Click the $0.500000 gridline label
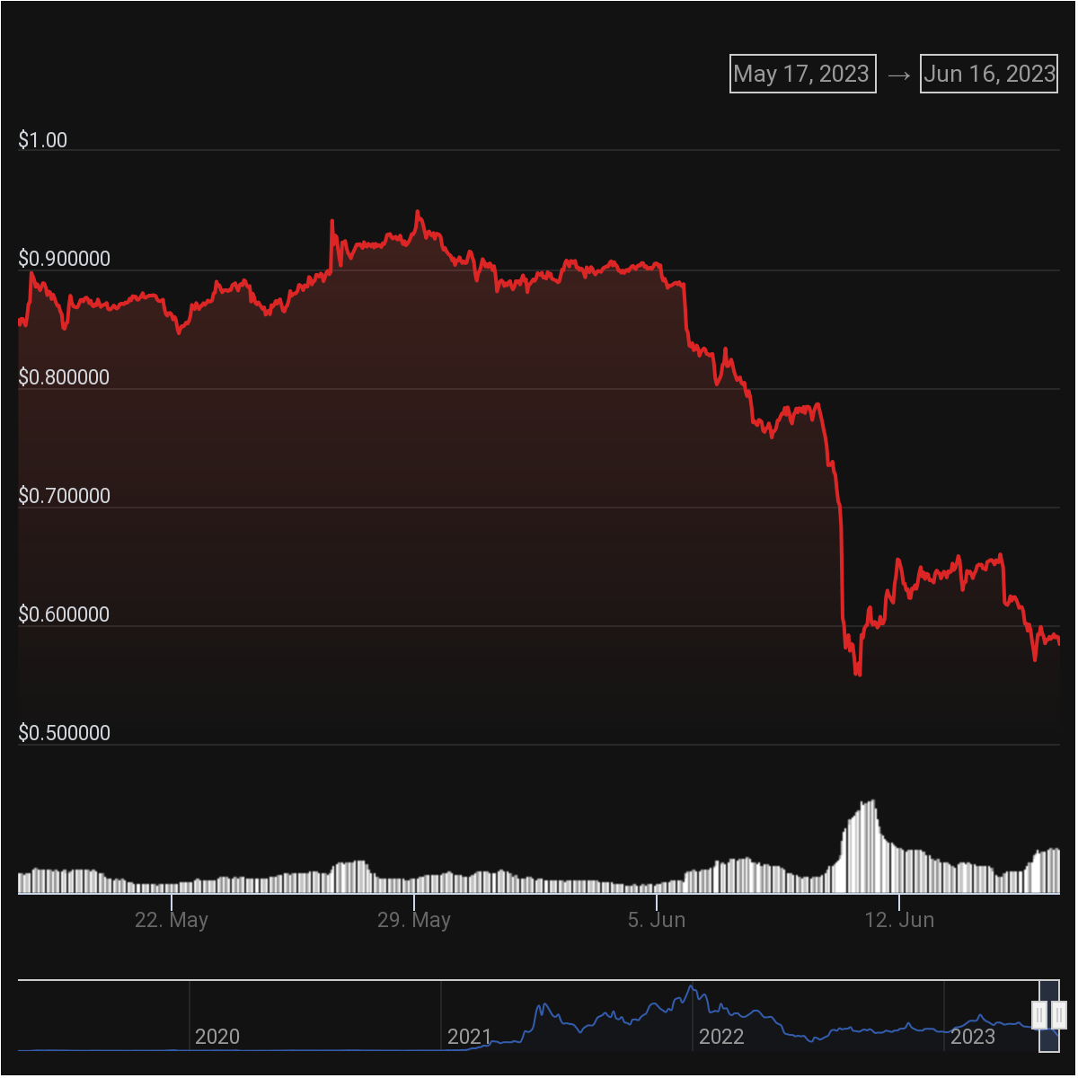This screenshot has width=1078, height=1078. (64, 732)
